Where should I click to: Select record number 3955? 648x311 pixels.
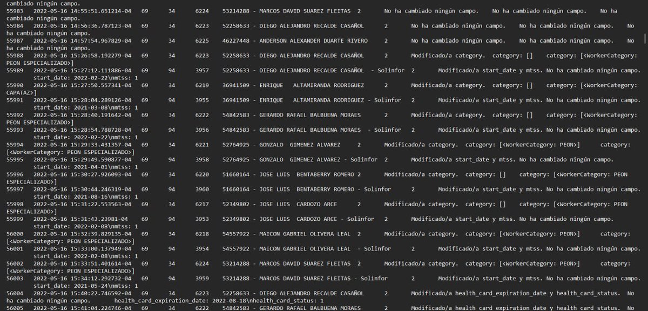(202, 100)
